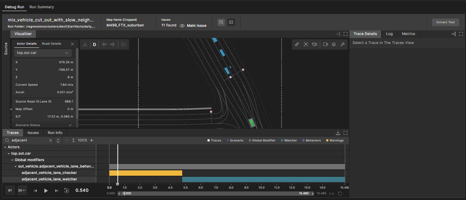
Task: Skip to the start of the run
Action: click(35, 191)
